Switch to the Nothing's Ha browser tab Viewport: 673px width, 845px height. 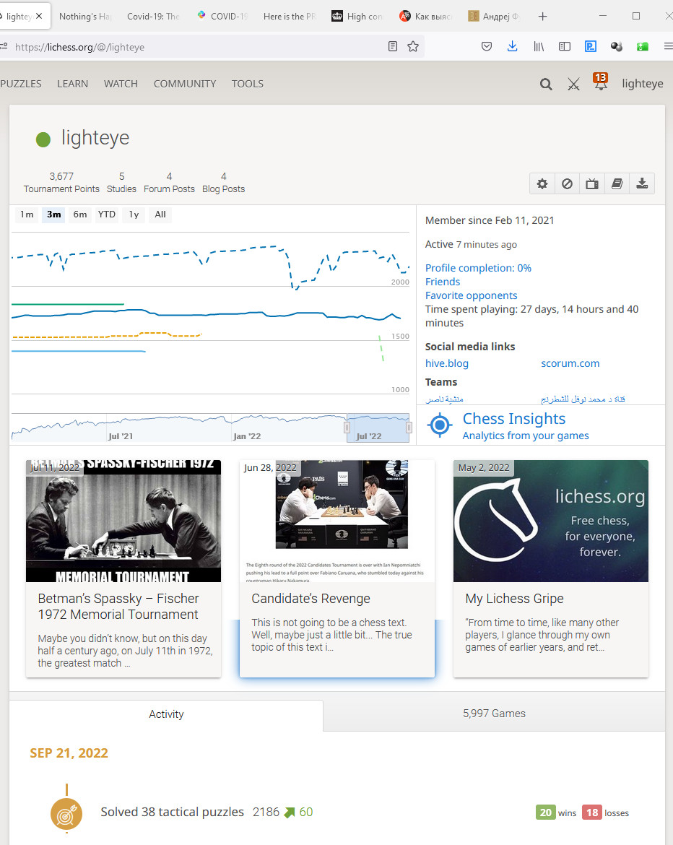85,16
